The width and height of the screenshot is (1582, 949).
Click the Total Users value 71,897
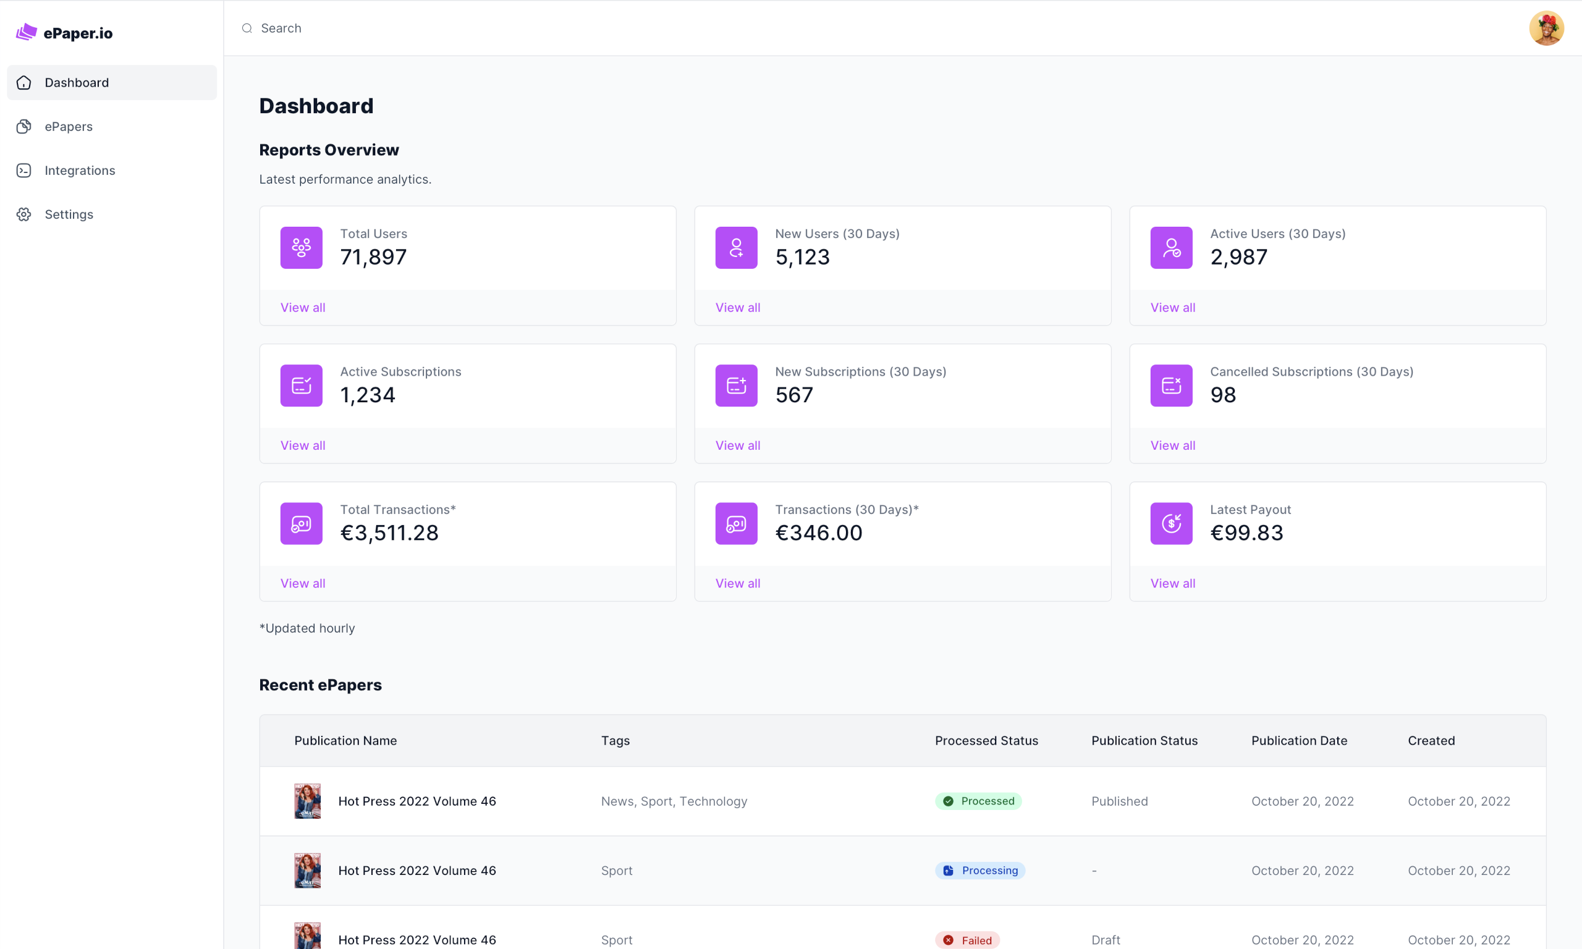(x=373, y=257)
